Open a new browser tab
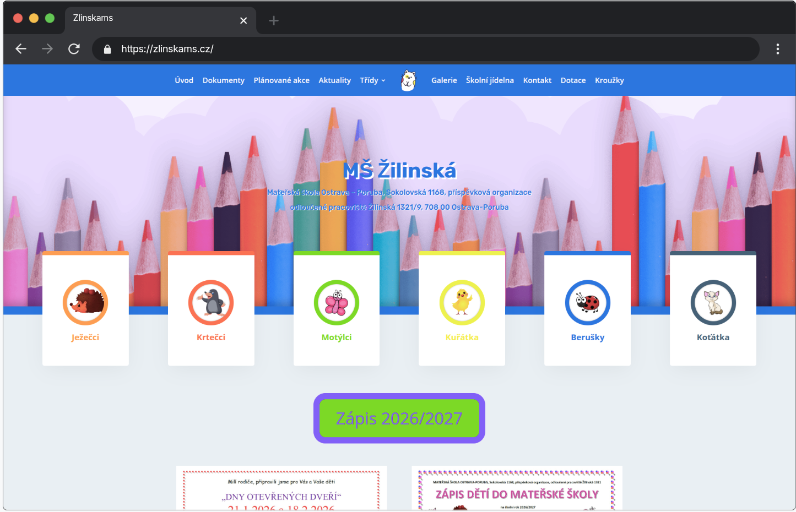Image resolution: width=796 pixels, height=512 pixels. (274, 21)
